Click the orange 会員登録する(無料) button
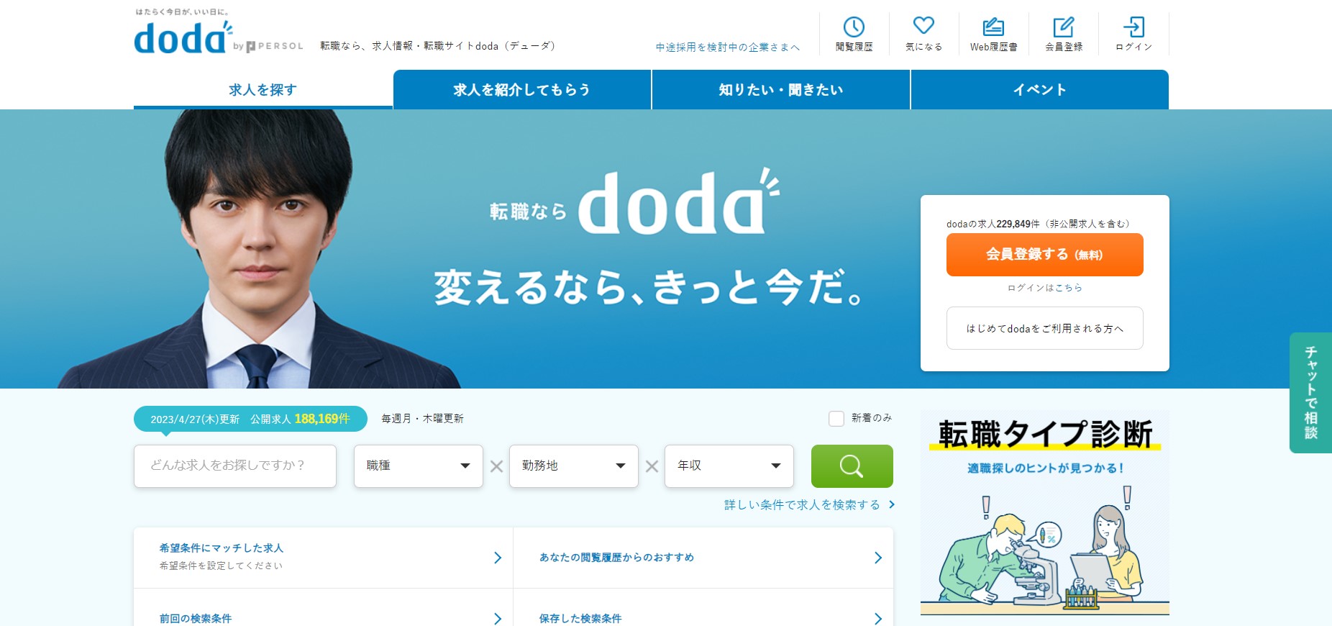This screenshot has width=1332, height=626. click(1044, 255)
